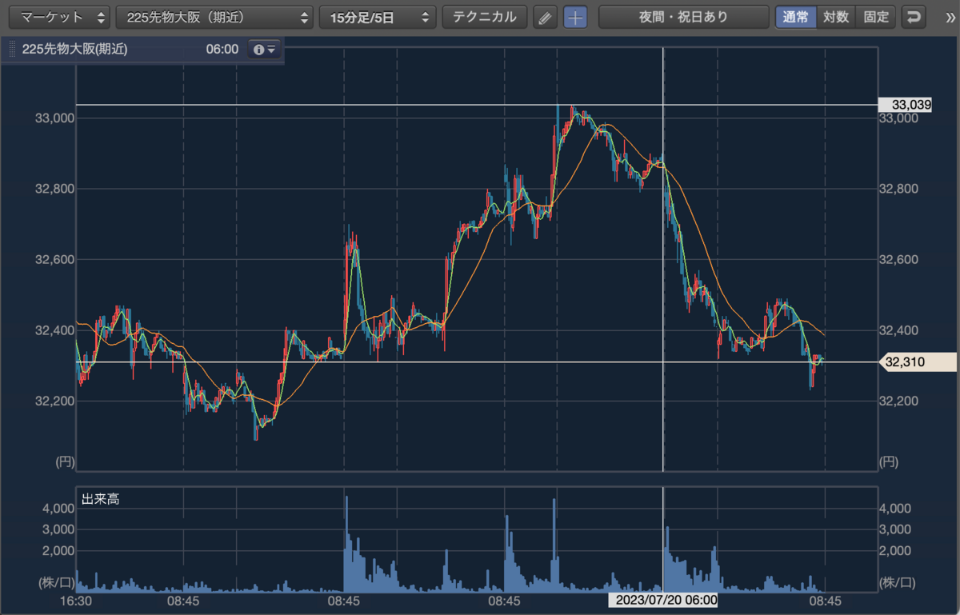Click the 06:00 time in legend

[x=222, y=50]
